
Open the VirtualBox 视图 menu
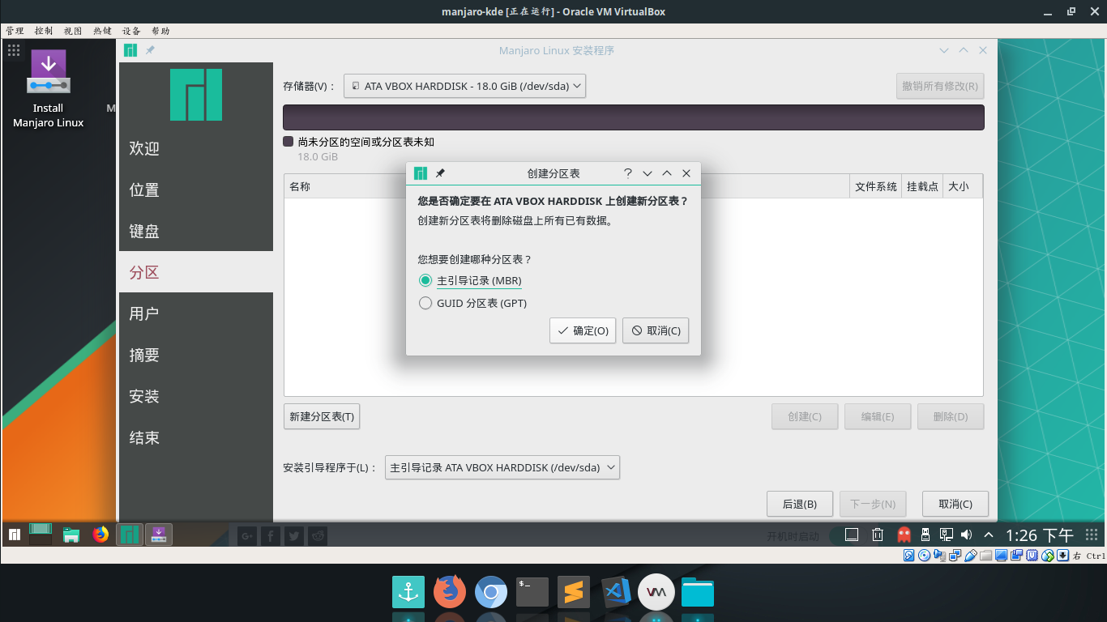pos(73,31)
